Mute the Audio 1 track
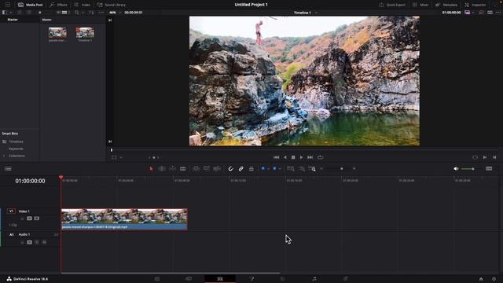 pyautogui.click(x=44, y=242)
